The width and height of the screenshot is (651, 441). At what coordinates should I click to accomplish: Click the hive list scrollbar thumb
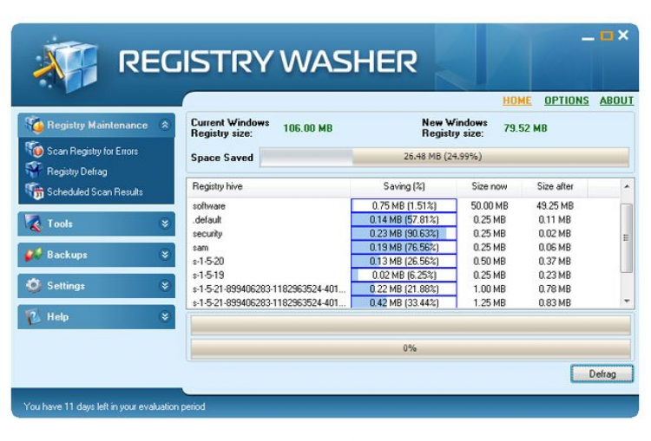pos(627,238)
